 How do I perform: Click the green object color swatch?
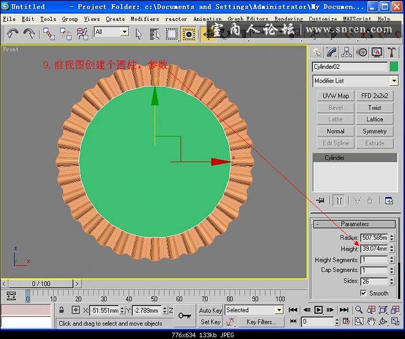coord(394,66)
